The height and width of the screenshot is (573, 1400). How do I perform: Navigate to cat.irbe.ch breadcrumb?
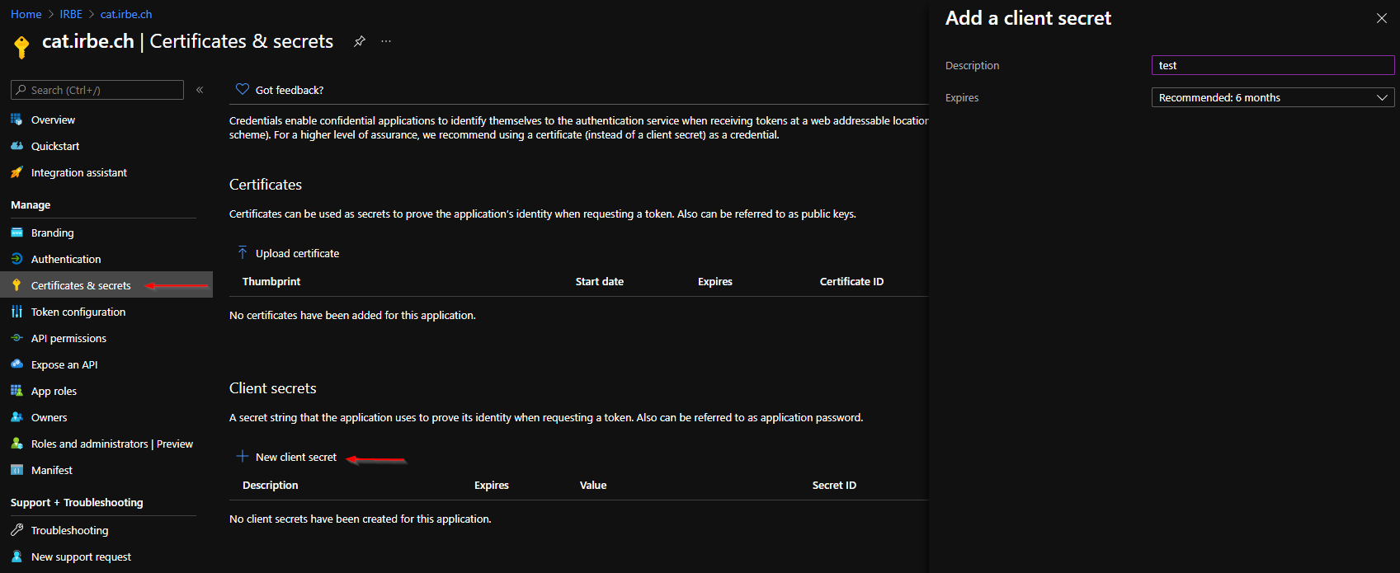[x=126, y=14]
